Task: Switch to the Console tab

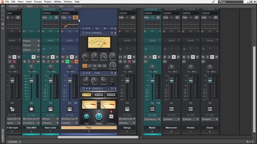Action: click(12, 142)
